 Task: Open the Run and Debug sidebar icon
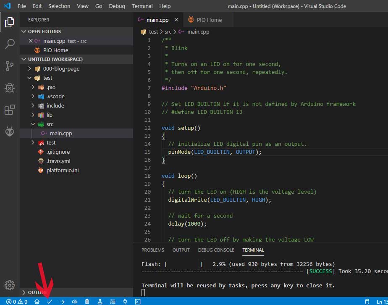click(9, 88)
